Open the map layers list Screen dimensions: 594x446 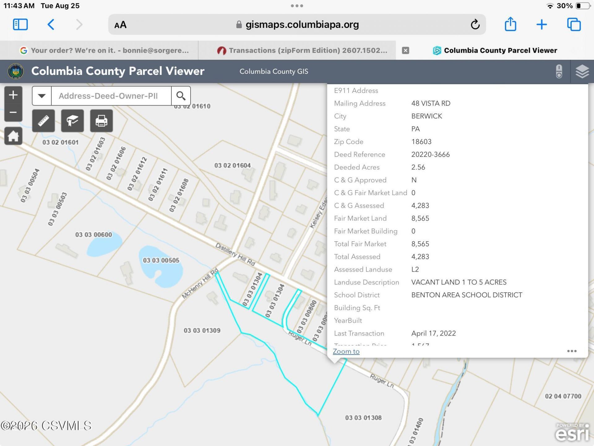pos(582,72)
